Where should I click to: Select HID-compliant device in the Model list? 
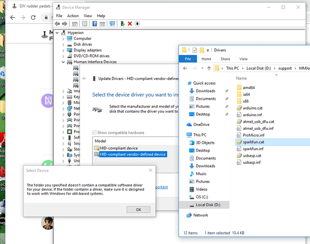point(118,148)
